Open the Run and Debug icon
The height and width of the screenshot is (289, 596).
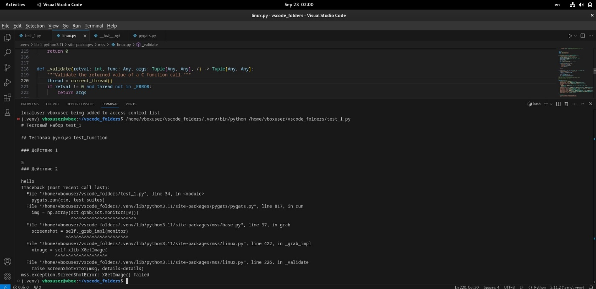7,83
